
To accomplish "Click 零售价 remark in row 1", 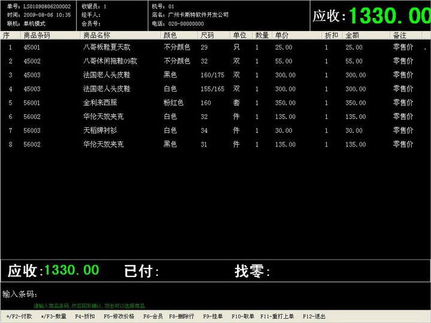I will 403,47.
